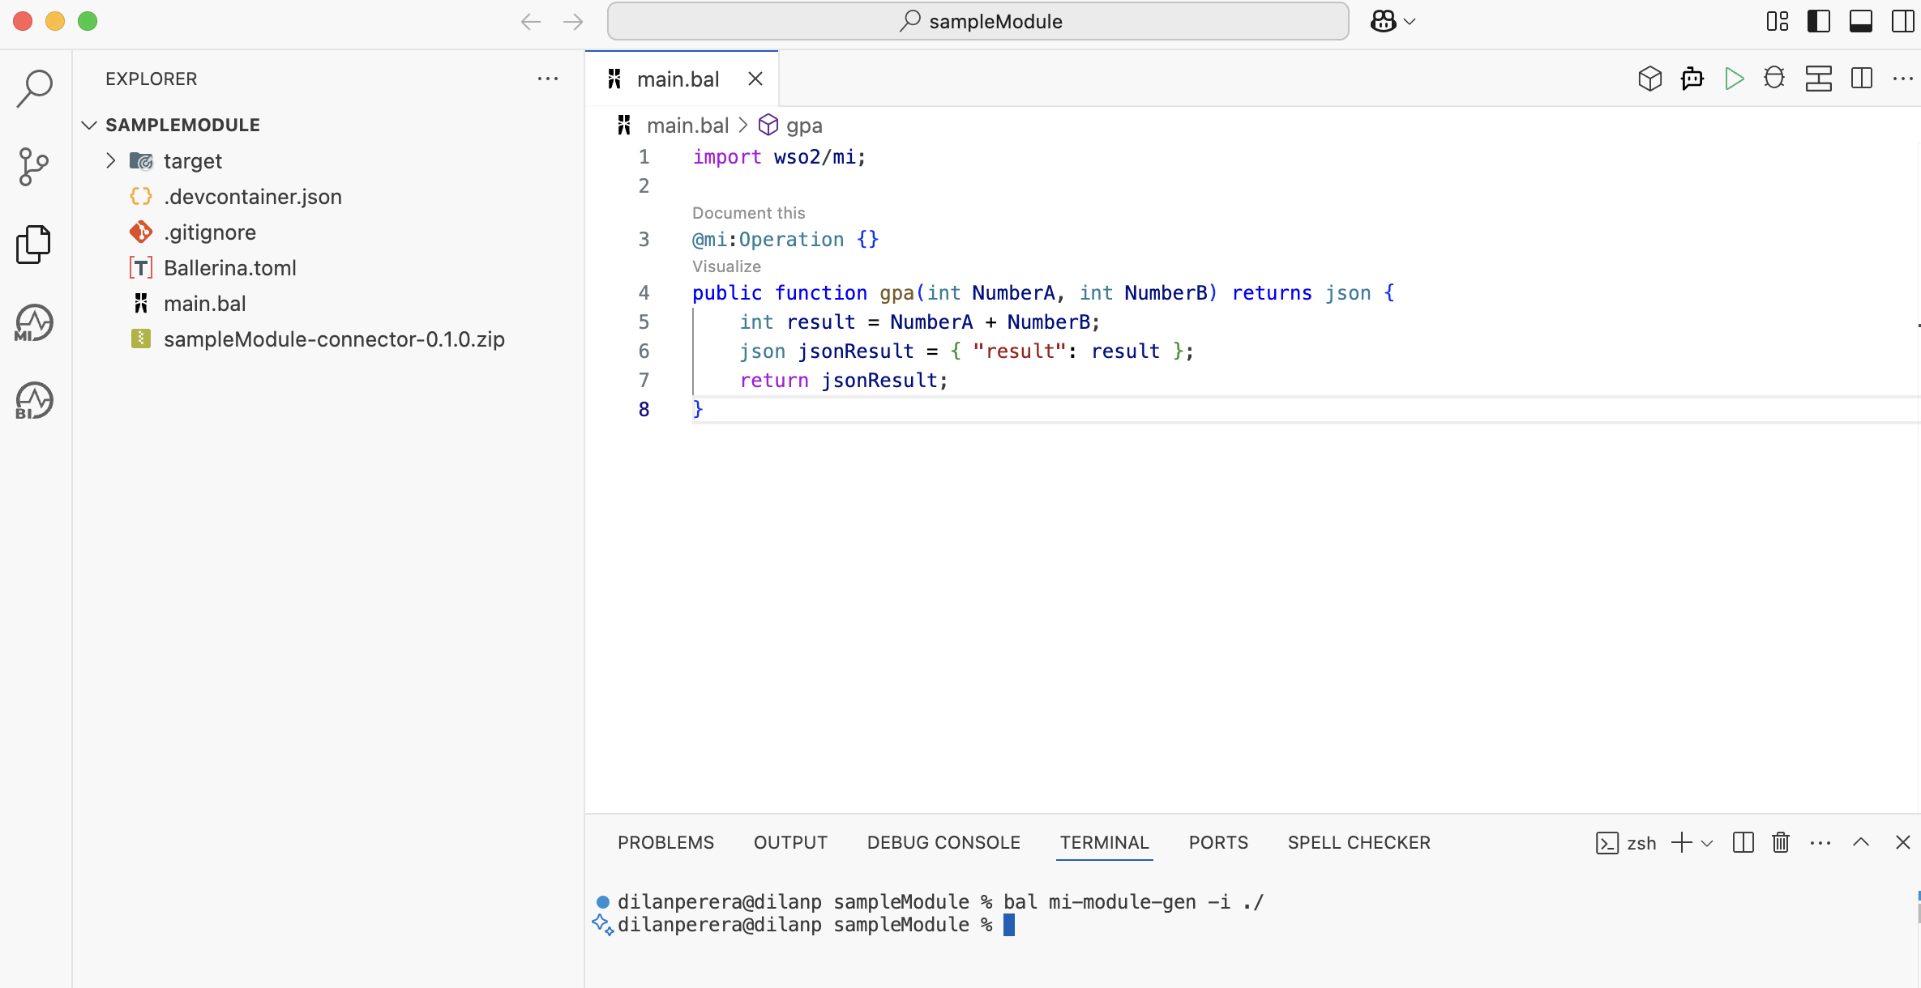This screenshot has width=1921, height=988.
Task: Click the Visualize code lens above the gpa function
Action: click(726, 266)
